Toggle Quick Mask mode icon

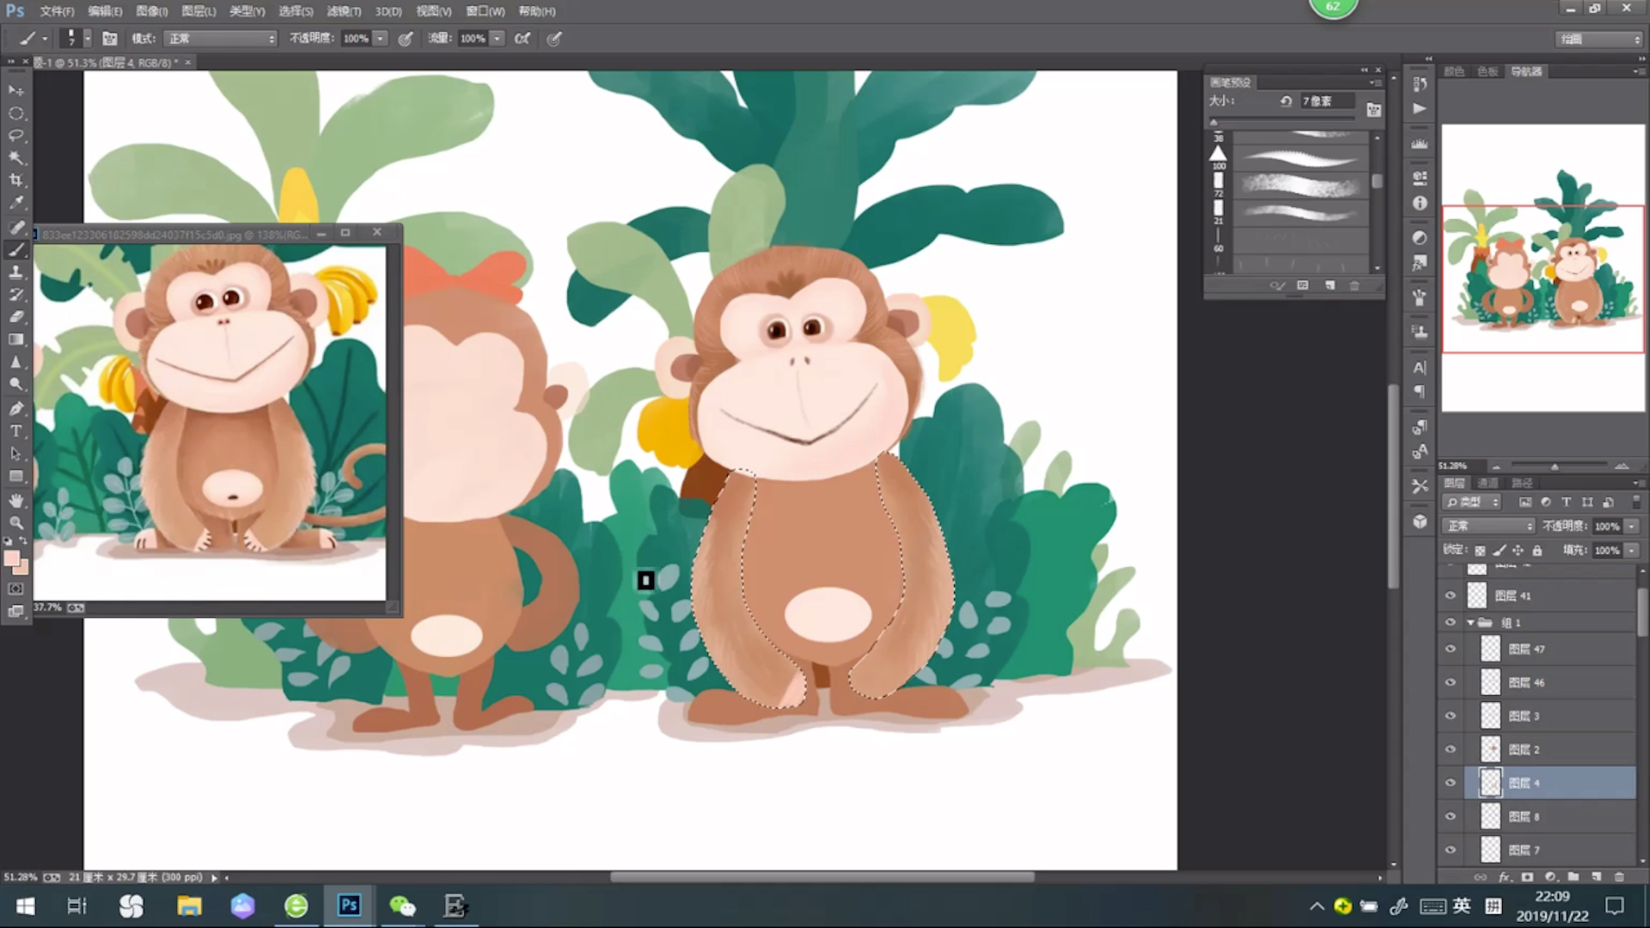point(15,589)
